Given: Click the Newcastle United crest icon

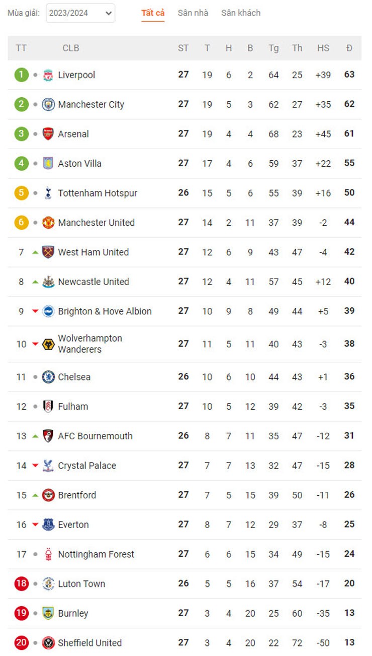Looking at the screenshot, I should 48,282.
